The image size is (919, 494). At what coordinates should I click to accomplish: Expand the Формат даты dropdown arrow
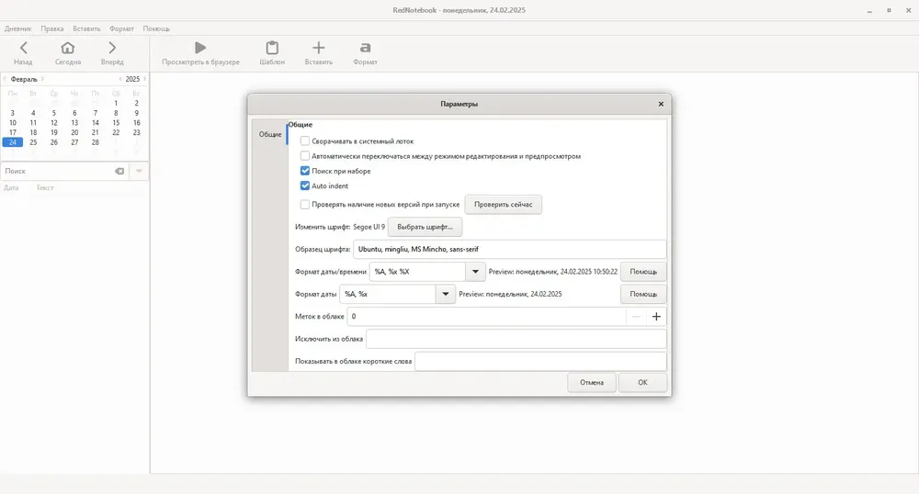click(x=446, y=294)
